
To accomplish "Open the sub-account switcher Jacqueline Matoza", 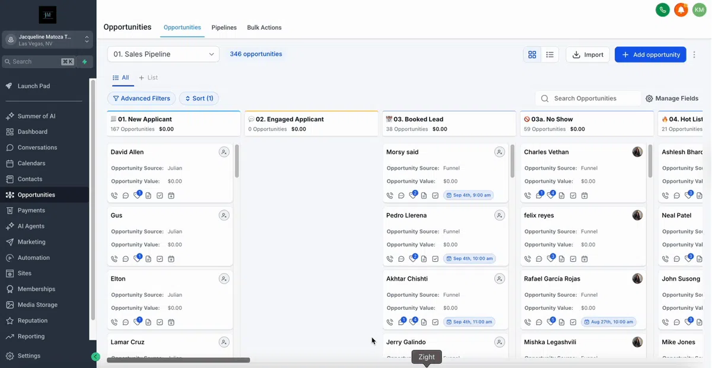I will (47, 40).
